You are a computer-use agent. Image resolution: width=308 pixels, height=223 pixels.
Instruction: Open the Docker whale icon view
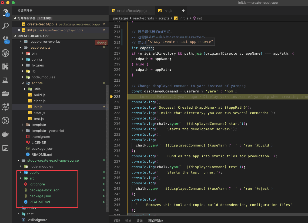coord(5,134)
